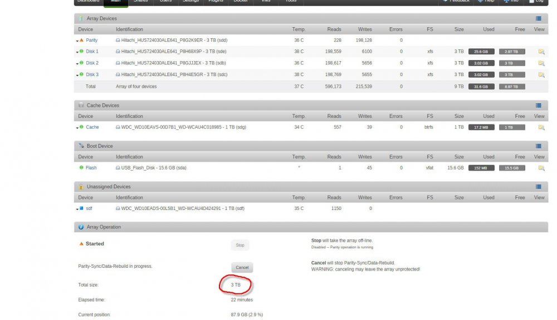Open dropdown arrow beside Disk 1

click(x=77, y=52)
